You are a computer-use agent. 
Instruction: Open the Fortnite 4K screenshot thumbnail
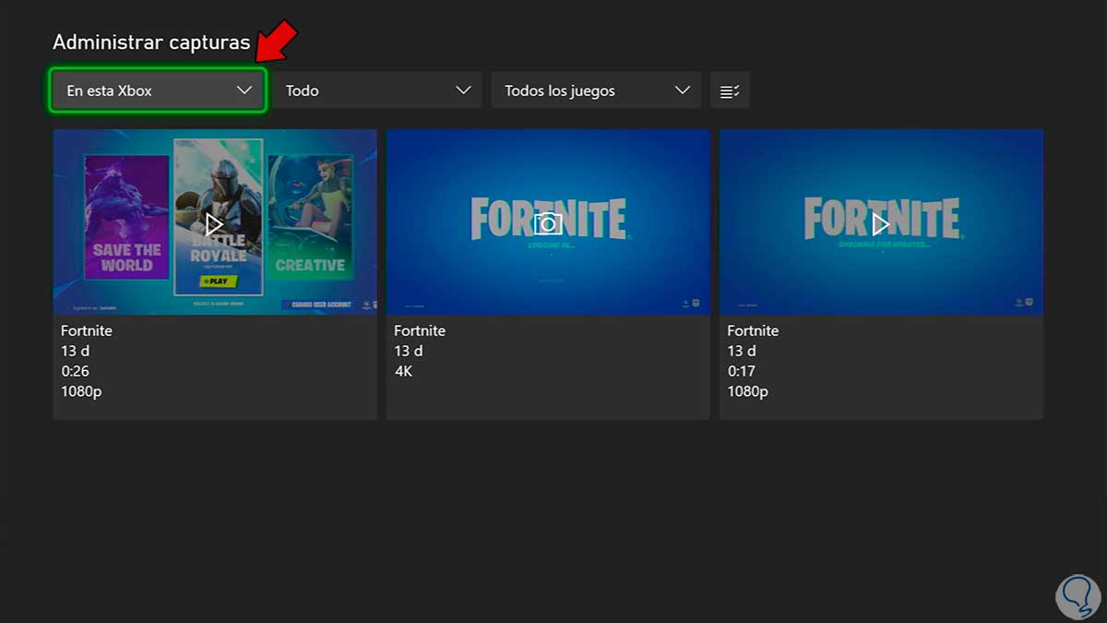[x=548, y=222]
